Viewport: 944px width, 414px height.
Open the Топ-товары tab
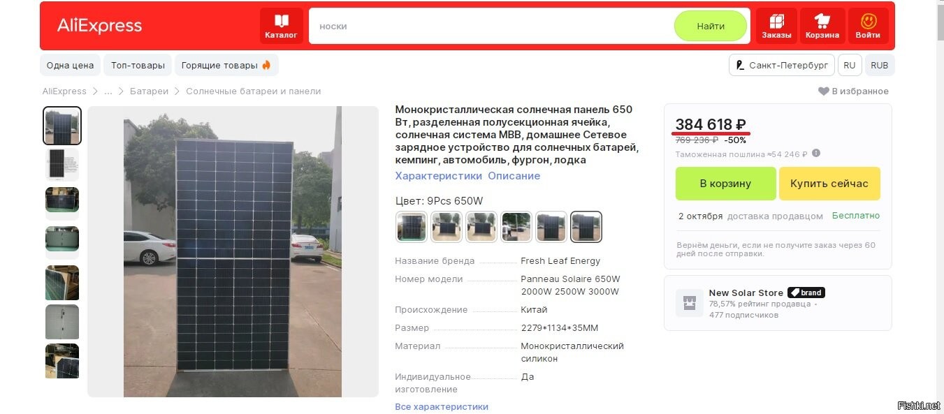pos(138,65)
